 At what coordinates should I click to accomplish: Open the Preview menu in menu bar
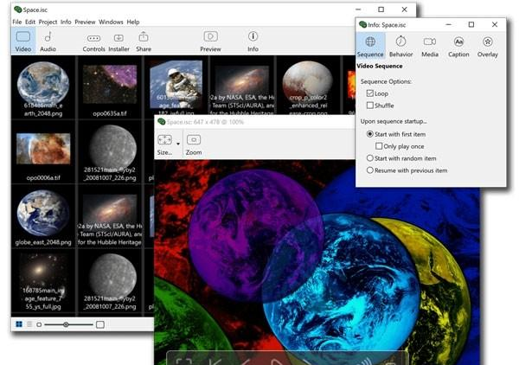pos(85,22)
